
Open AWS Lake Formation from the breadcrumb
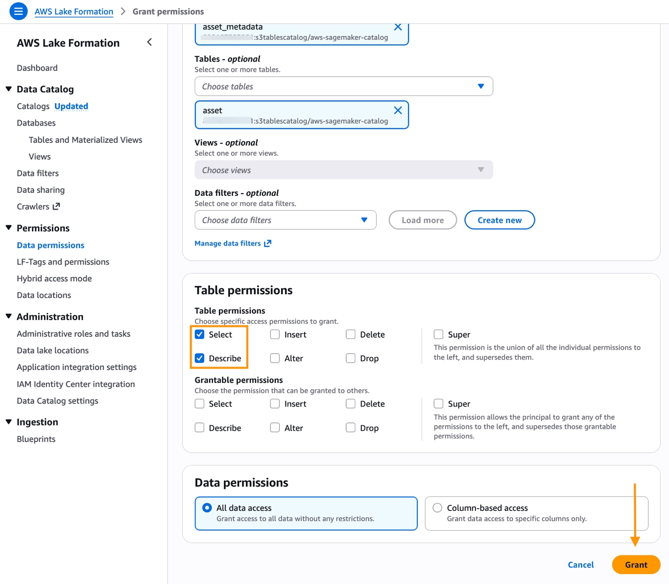[x=74, y=11]
